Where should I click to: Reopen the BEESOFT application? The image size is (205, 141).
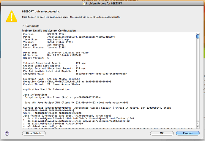[187, 133]
